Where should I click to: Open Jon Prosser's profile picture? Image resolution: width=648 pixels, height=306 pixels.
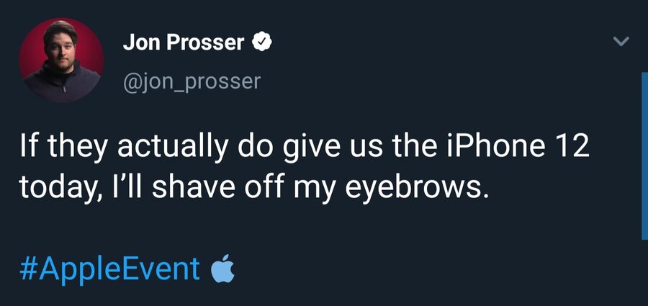61,60
